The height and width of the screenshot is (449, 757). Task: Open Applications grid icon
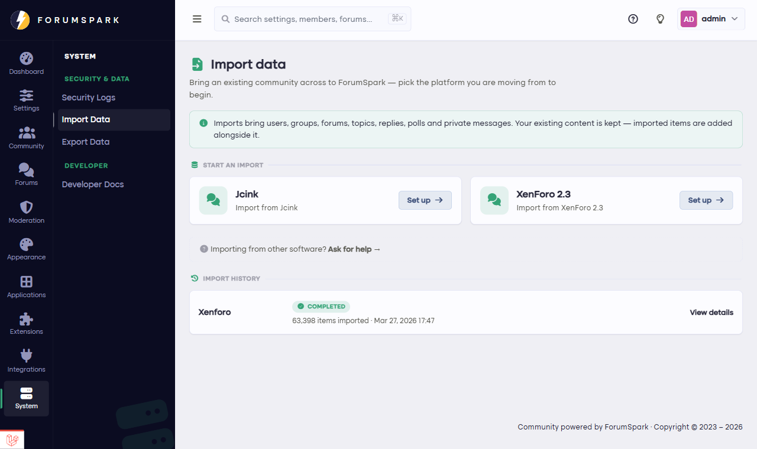(x=26, y=282)
